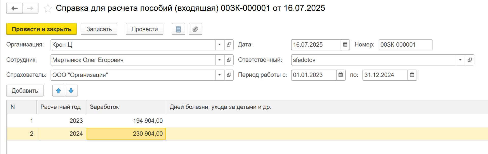Select the earnings cell 230 904,00
The width and height of the screenshot is (488, 154).
click(126, 133)
